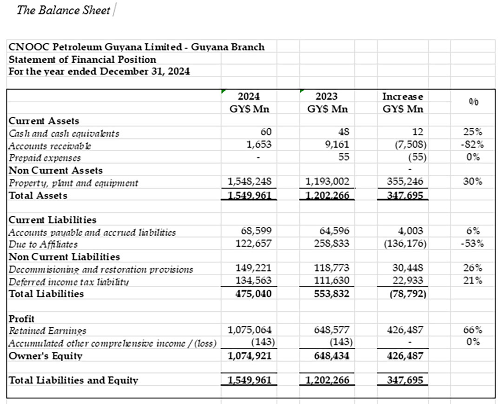Viewport: 502px width, 404px height.
Task: Select the -82% percentage cell
Action: click(472, 145)
